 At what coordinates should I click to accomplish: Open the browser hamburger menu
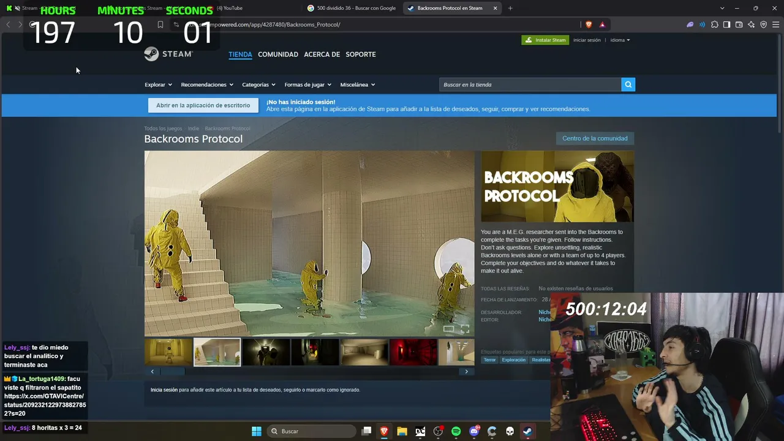point(776,24)
